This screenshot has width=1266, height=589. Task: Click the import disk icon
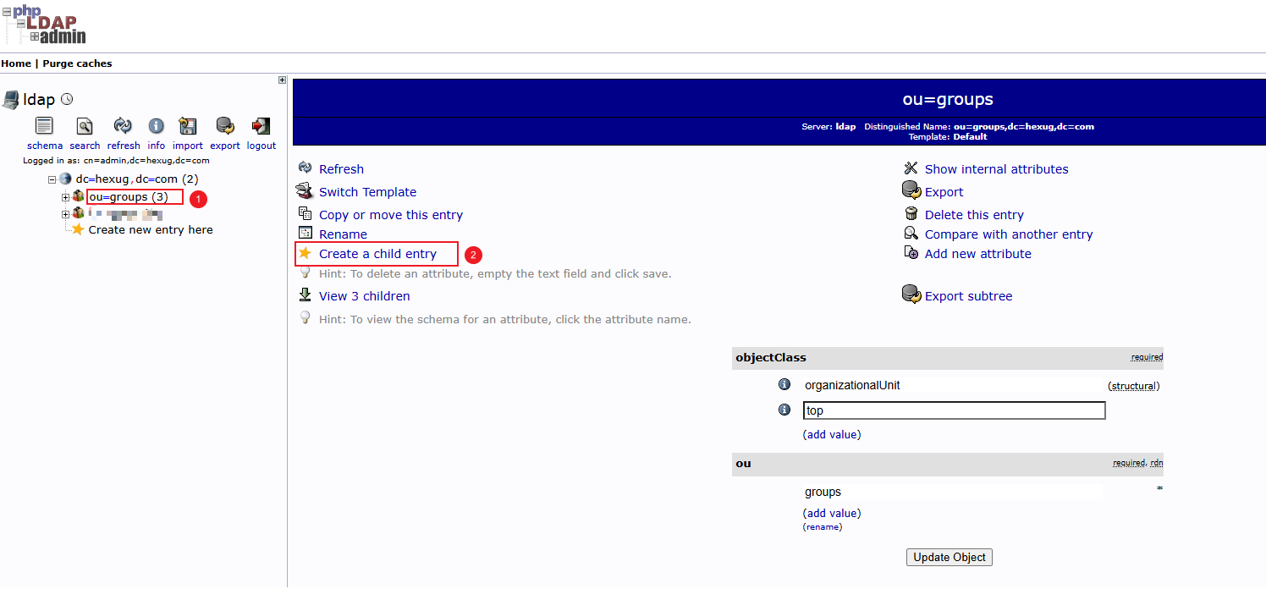pyautogui.click(x=188, y=126)
